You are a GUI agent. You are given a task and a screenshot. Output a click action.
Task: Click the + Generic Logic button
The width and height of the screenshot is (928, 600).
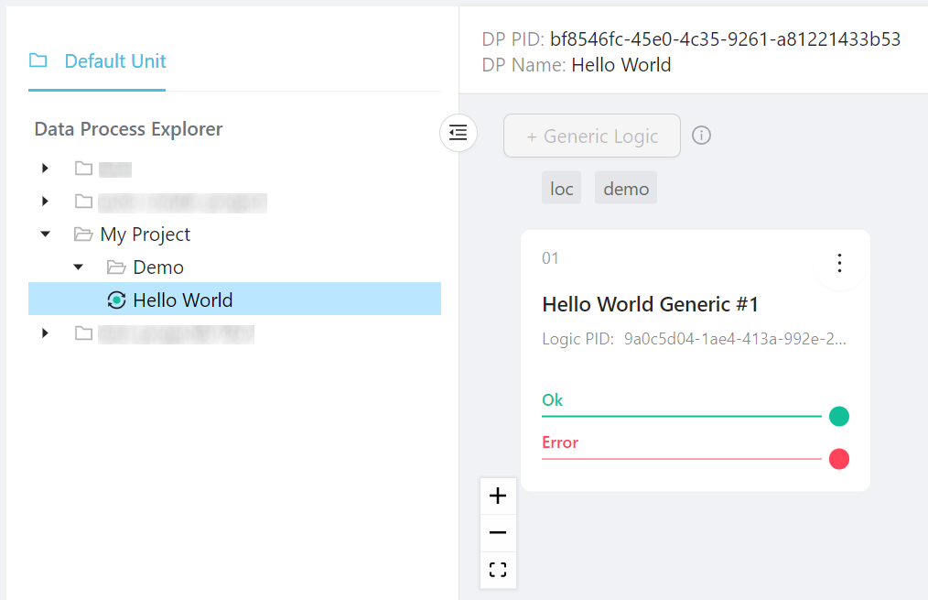(x=592, y=136)
